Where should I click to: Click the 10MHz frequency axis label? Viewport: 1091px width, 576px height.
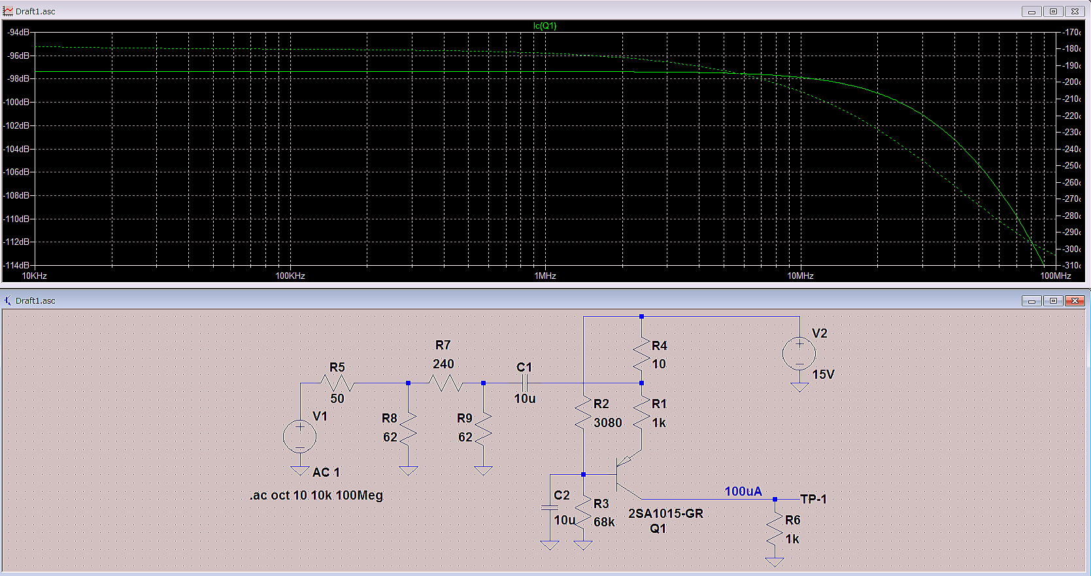(x=800, y=276)
